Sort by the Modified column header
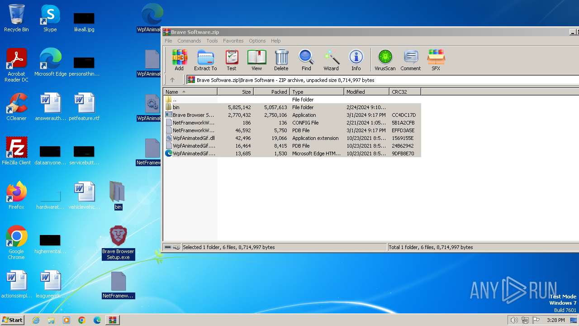Image resolution: width=579 pixels, height=326 pixels. 366,92
